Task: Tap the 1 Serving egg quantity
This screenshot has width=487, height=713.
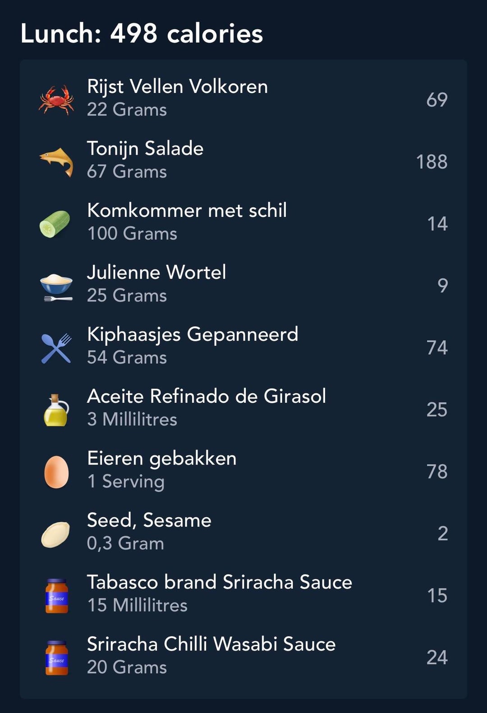Action: (x=126, y=481)
